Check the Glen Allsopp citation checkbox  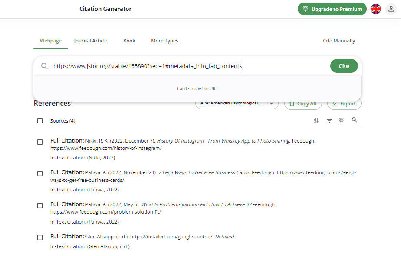[x=40, y=237]
